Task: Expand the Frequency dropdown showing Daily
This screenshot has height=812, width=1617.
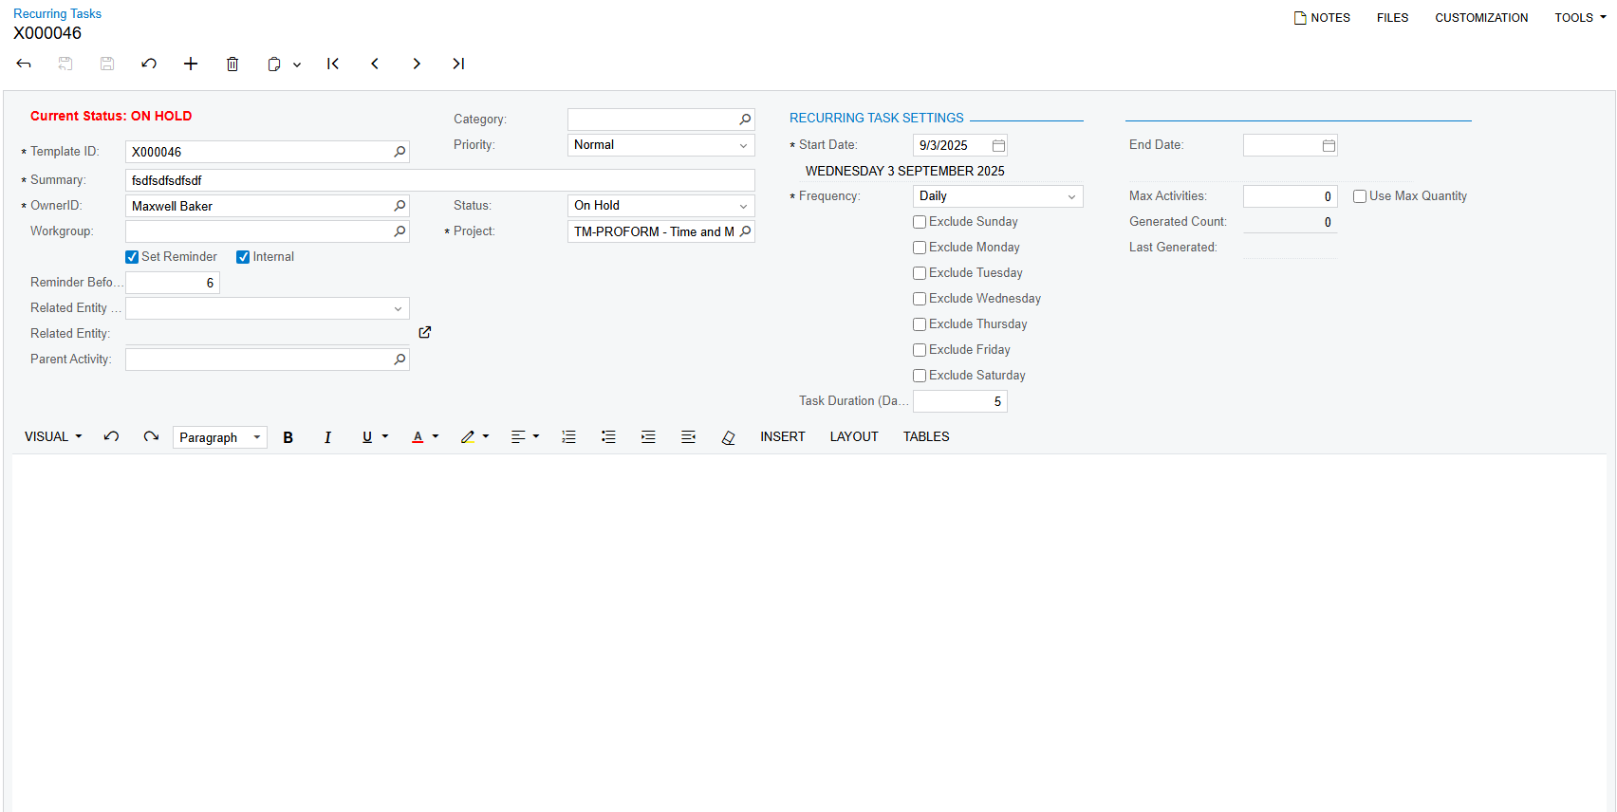Action: coord(997,196)
